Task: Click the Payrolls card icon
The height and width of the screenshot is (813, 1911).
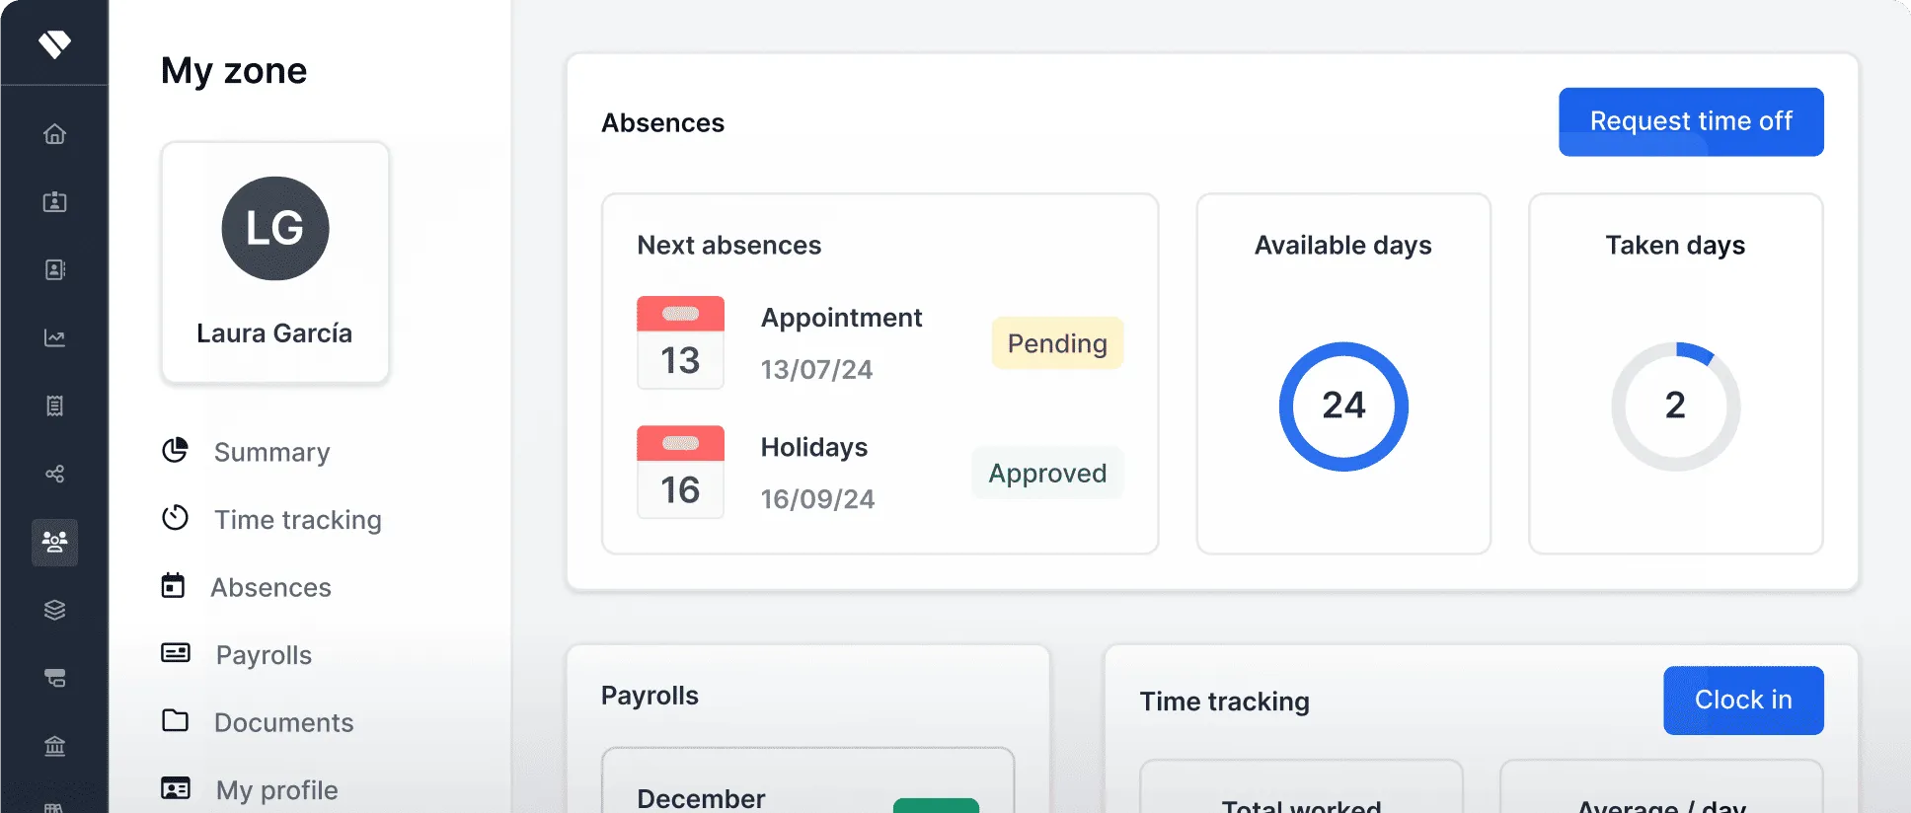Action: 176,653
